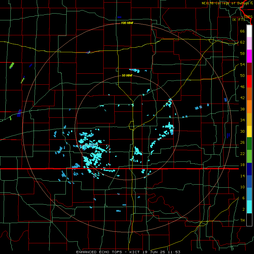The image size is (254, 254).
Task: Click the light pink legend swatch
Action: click(x=249, y=43)
